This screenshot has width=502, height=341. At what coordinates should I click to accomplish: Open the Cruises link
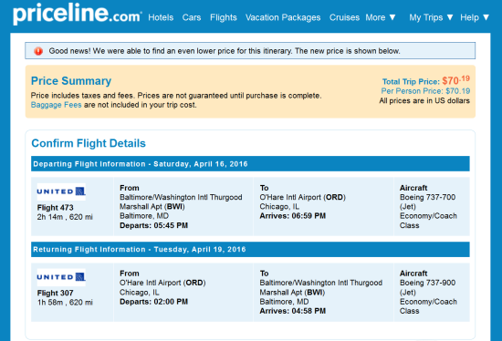tap(344, 17)
